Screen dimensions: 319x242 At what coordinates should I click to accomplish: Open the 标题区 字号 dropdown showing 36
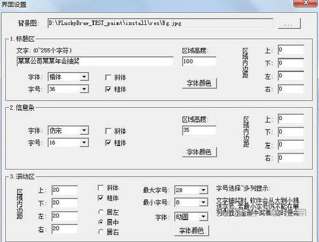pyautogui.click(x=68, y=89)
